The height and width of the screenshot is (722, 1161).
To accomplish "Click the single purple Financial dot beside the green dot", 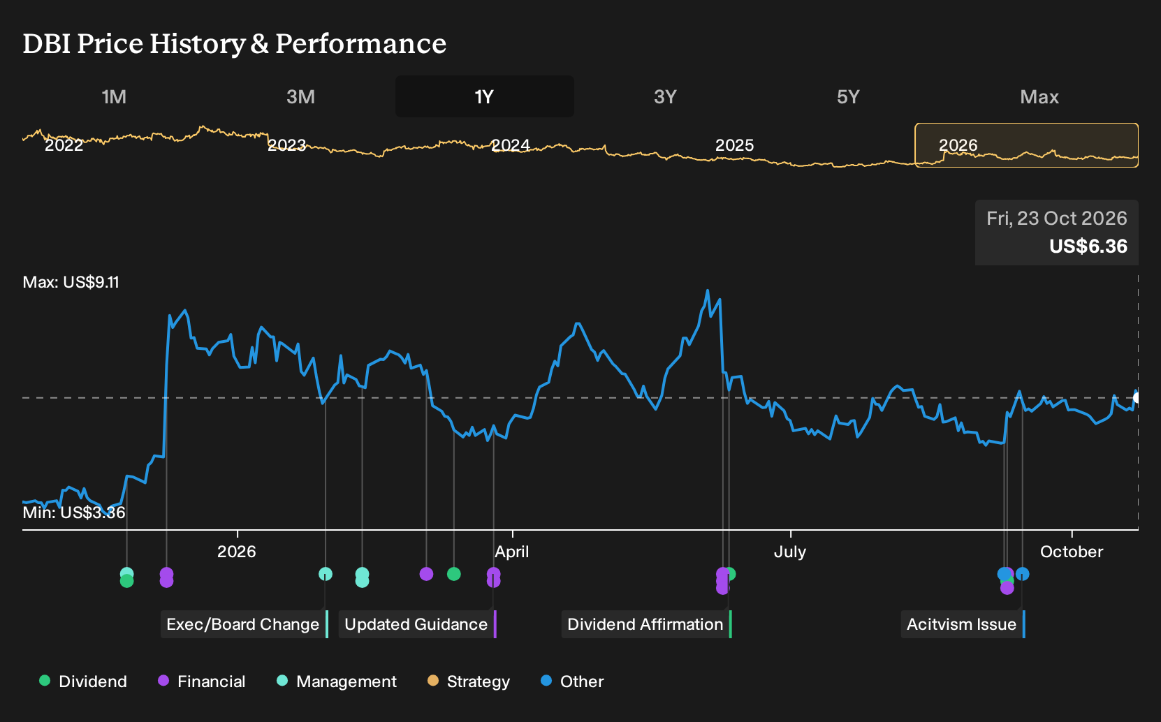I will (x=427, y=574).
